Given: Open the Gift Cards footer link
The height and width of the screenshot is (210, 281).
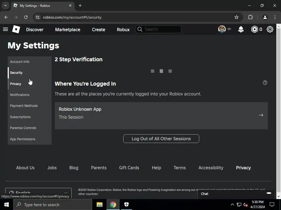Looking at the screenshot, I should (x=129, y=168).
